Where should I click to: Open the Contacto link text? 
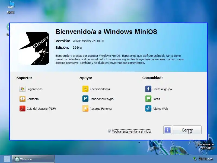click(33, 99)
